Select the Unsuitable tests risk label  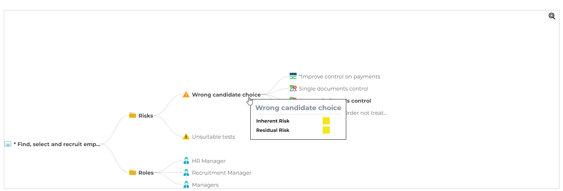213,137
